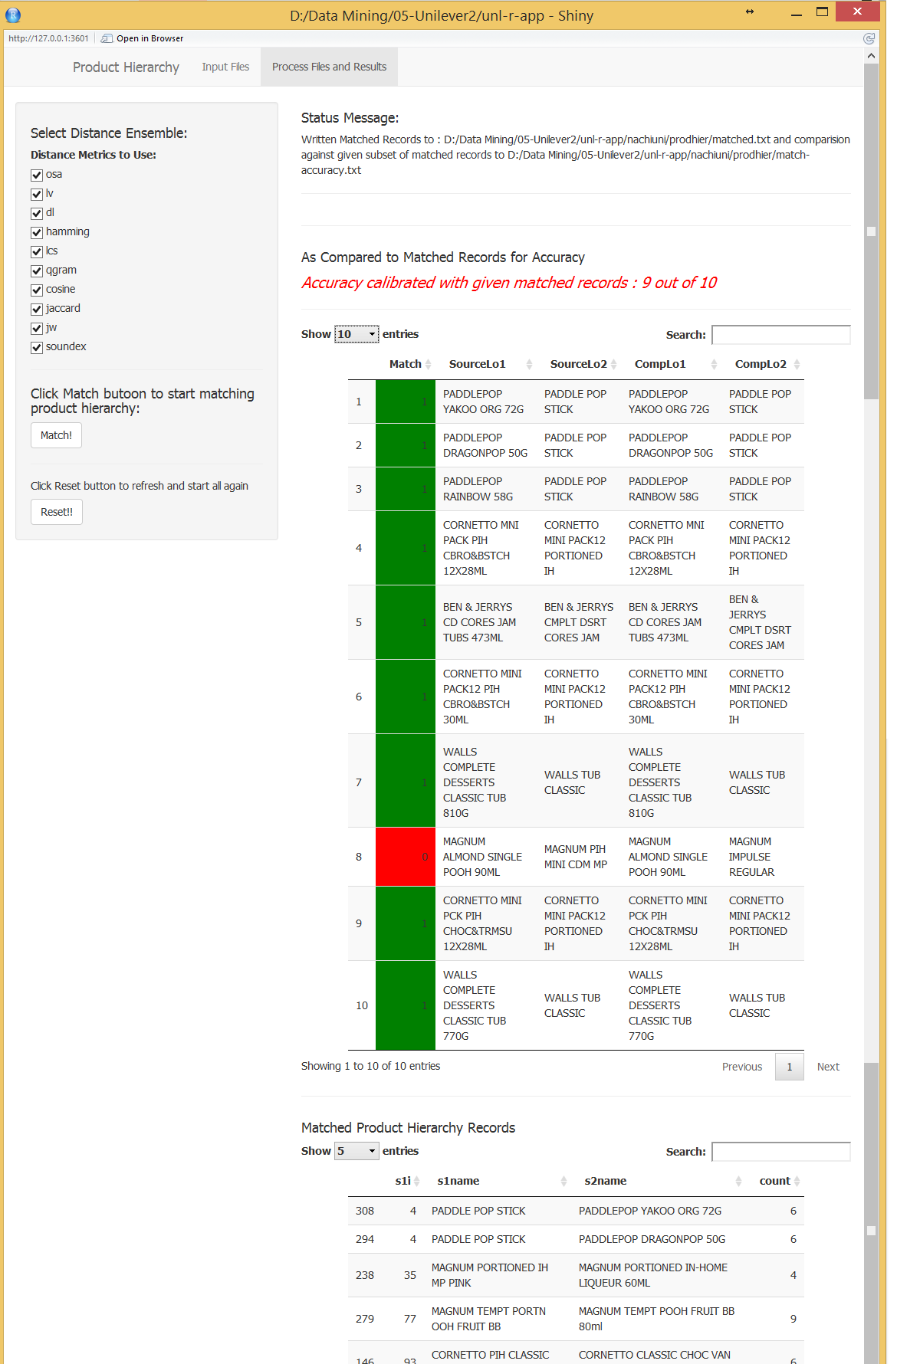Click the Next pagination link
Image resolution: width=920 pixels, height=1364 pixels.
tap(828, 1067)
